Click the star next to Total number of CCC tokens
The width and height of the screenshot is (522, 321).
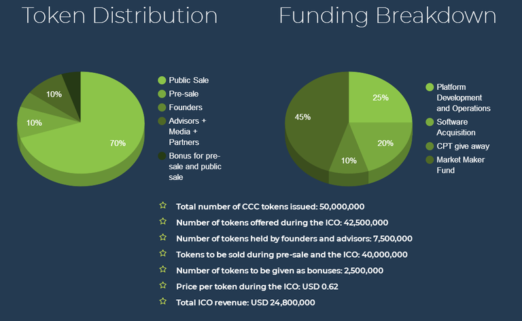click(x=163, y=205)
